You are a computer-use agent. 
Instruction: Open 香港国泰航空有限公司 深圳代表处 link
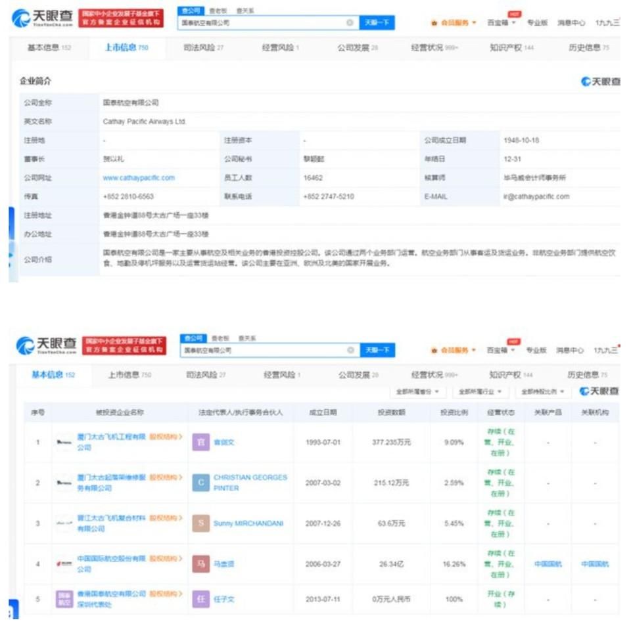111,599
